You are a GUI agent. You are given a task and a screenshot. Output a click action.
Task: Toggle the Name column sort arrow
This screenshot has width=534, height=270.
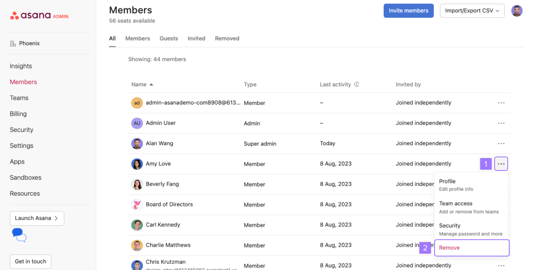[x=151, y=84]
